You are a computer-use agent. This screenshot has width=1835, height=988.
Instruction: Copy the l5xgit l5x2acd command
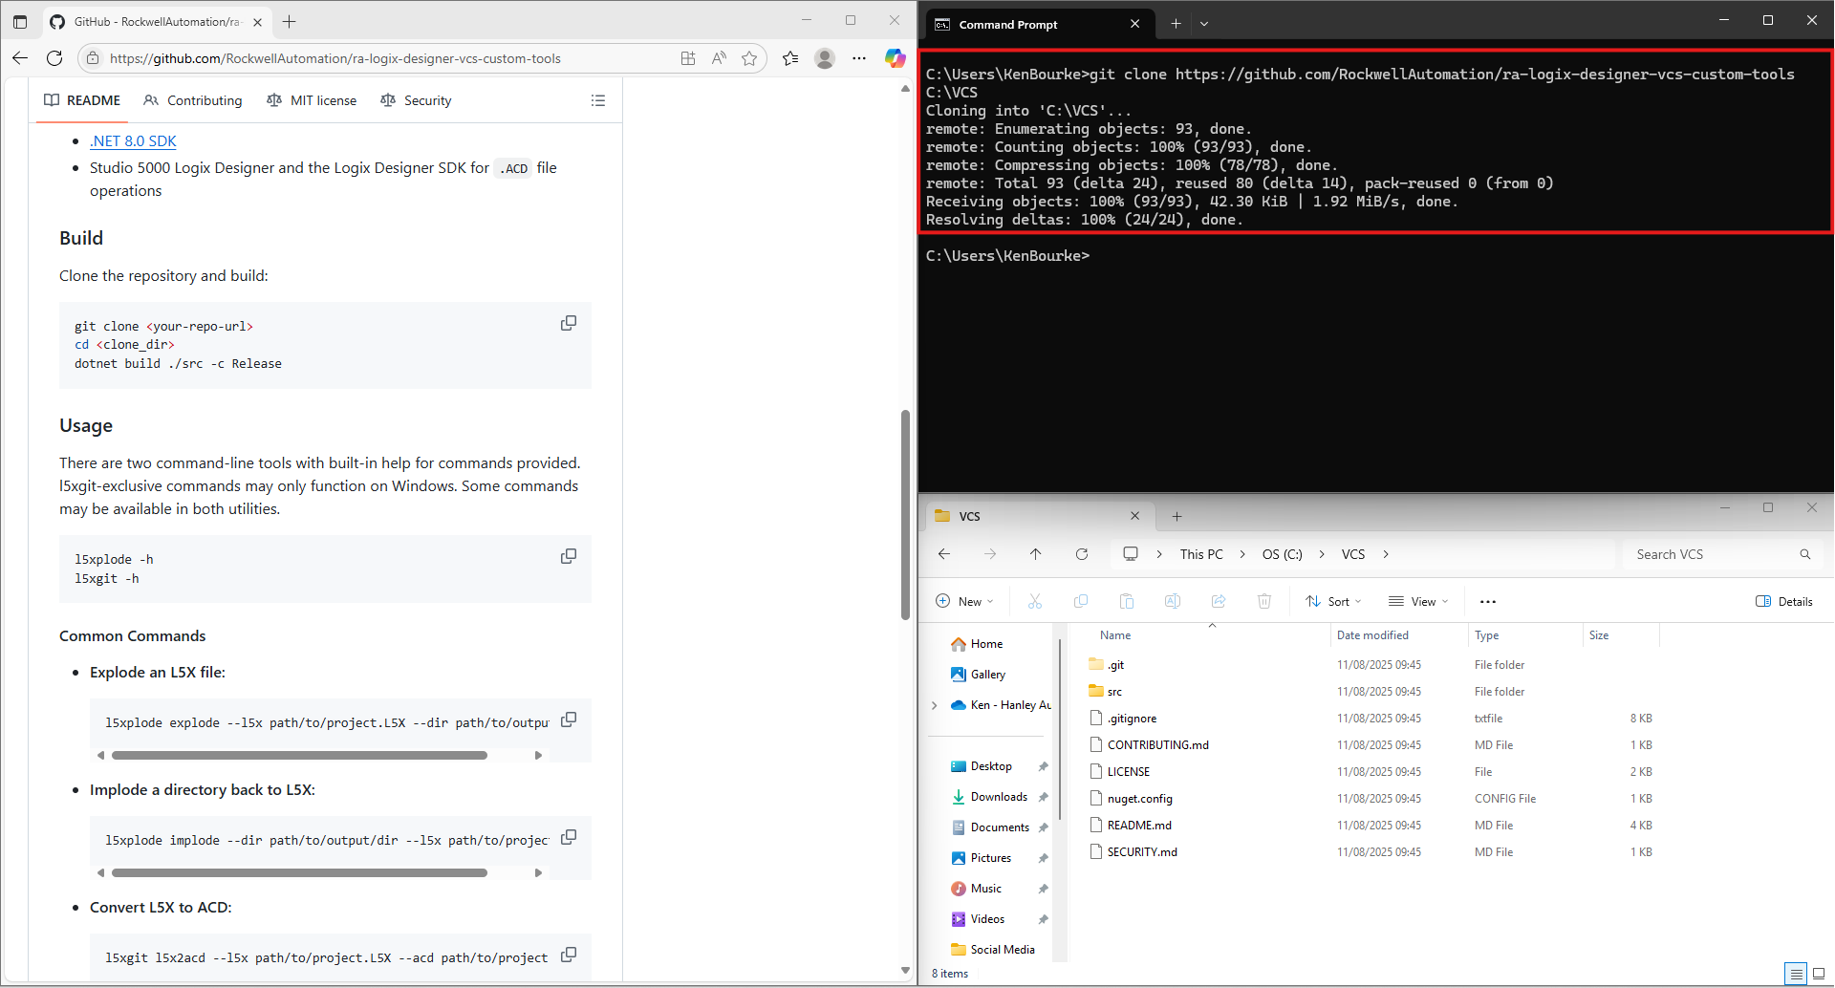[x=569, y=955]
